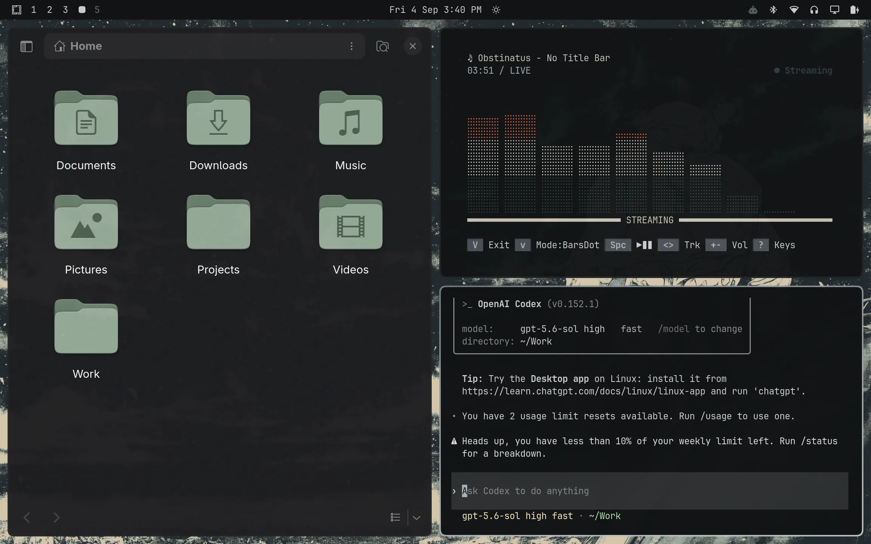This screenshot has height=544, width=871.
Task: Click the headphones audio icon
Action: click(x=814, y=10)
